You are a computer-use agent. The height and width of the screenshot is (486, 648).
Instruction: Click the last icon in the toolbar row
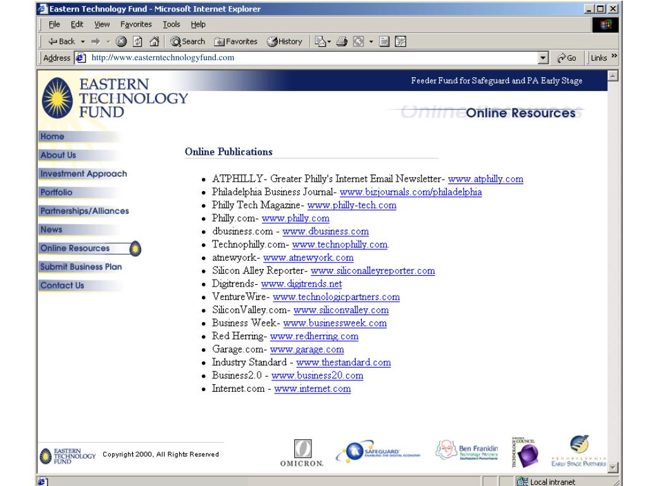click(401, 41)
